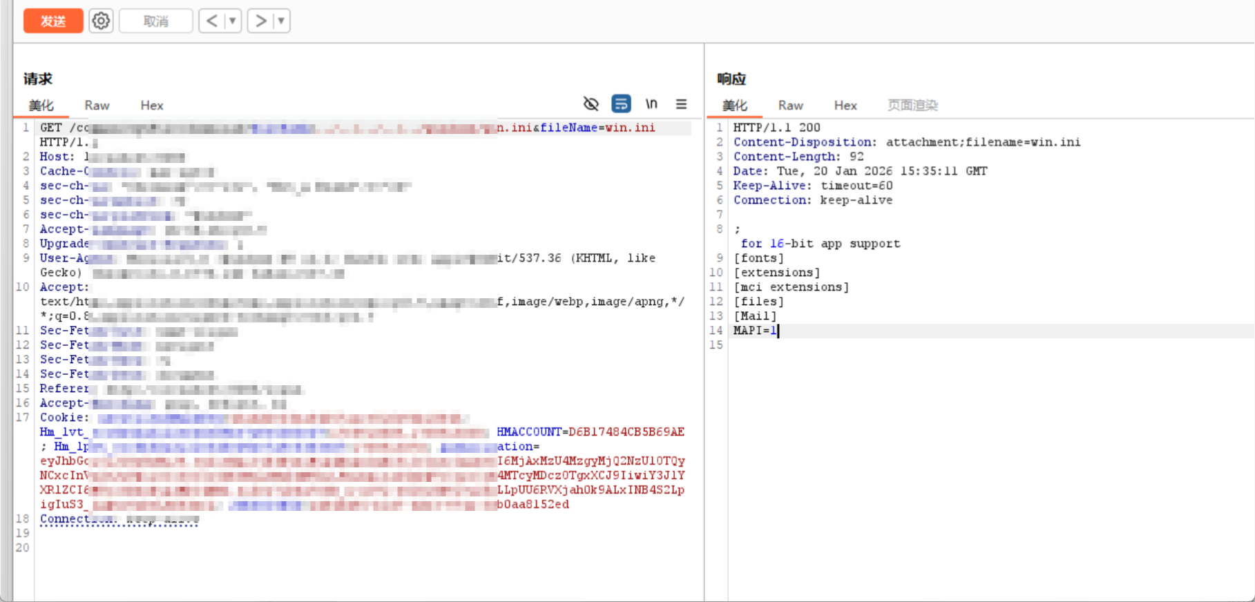Open the response 页面渲染 render tab
This screenshot has width=1255, height=602.
(x=912, y=105)
